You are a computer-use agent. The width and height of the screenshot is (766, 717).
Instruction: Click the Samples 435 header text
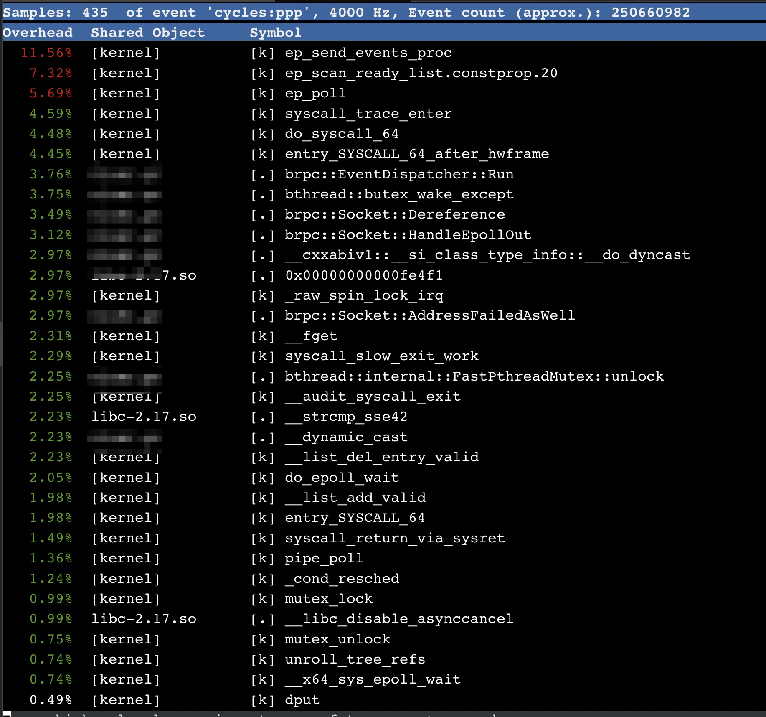55,13
